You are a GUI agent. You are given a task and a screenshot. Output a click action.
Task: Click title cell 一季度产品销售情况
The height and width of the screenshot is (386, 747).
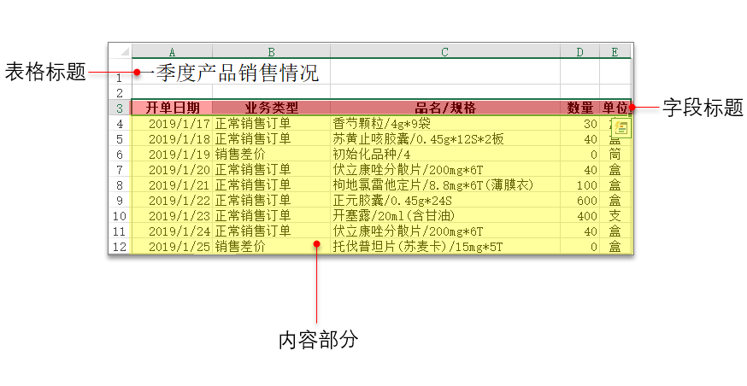coord(231,72)
